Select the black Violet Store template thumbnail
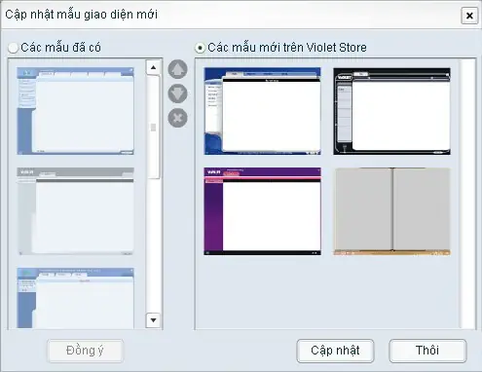The height and width of the screenshot is (372, 482). click(x=391, y=111)
